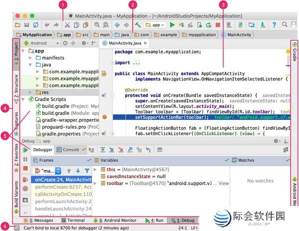Open the 4: Run tool window tab

[154, 221]
